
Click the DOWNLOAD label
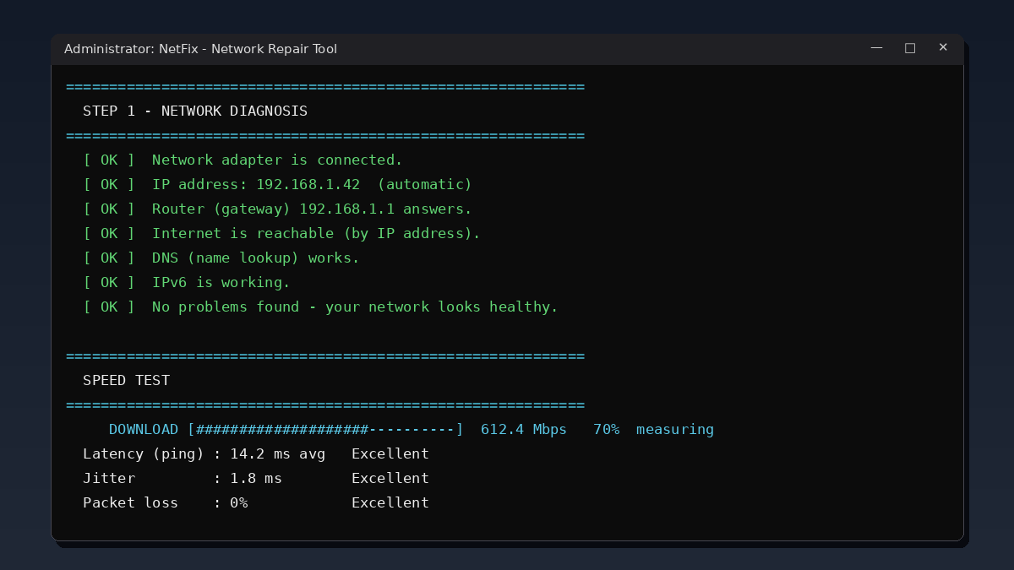point(144,430)
